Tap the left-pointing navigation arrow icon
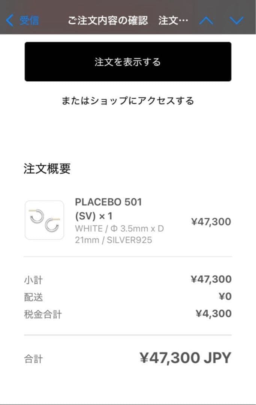The image size is (256, 405). point(9,20)
